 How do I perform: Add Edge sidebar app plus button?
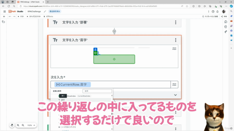coord(231,48)
